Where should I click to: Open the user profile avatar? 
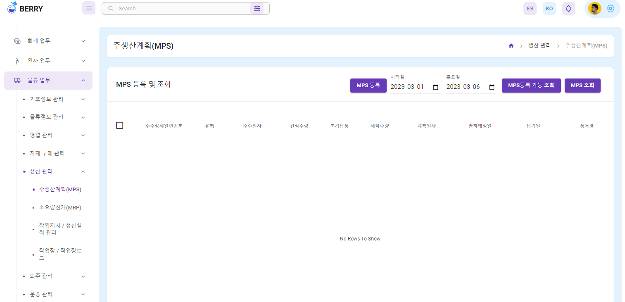point(595,8)
